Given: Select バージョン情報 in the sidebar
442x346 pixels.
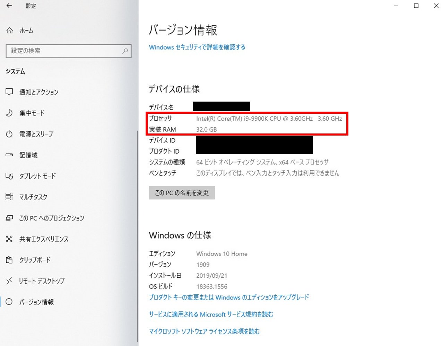Looking at the screenshot, I should [36, 302].
